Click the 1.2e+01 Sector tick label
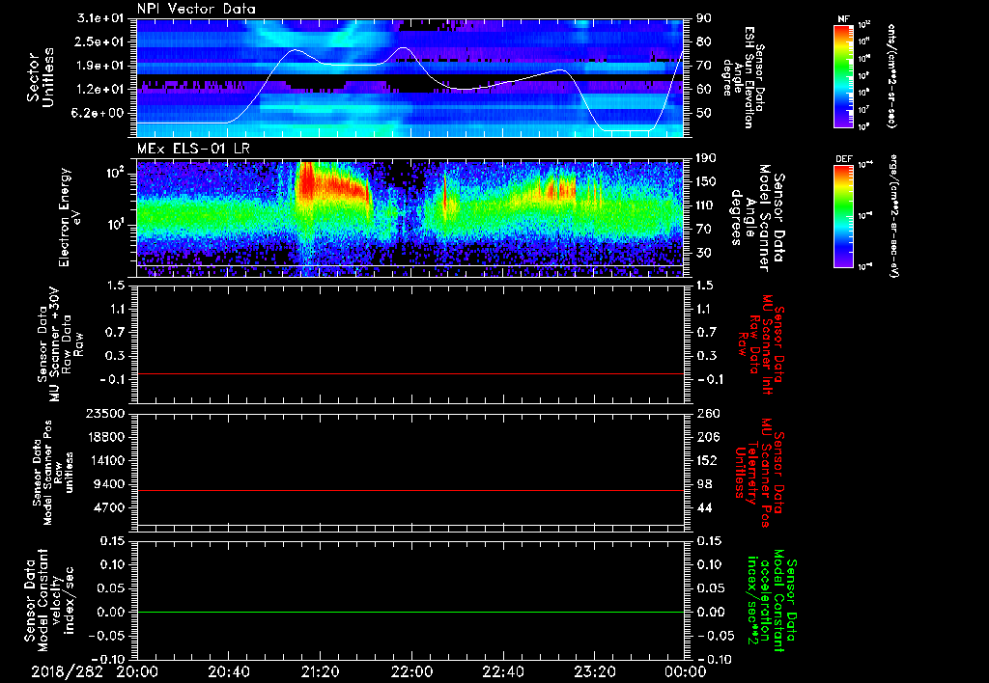 pos(99,90)
